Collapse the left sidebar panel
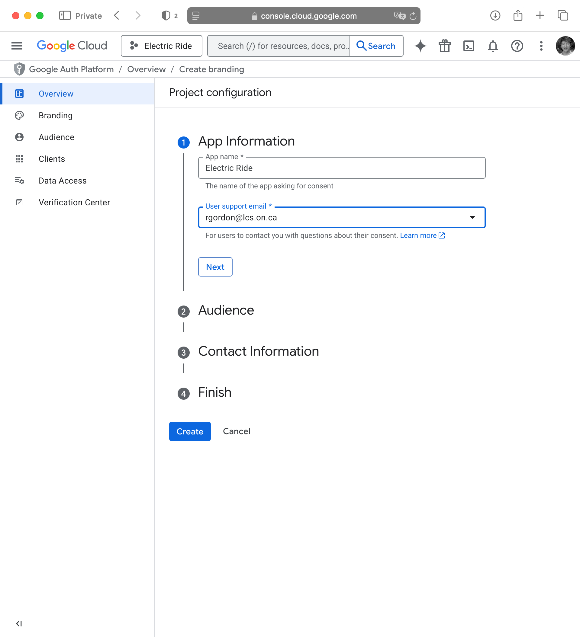This screenshot has height=637, width=580. click(19, 623)
